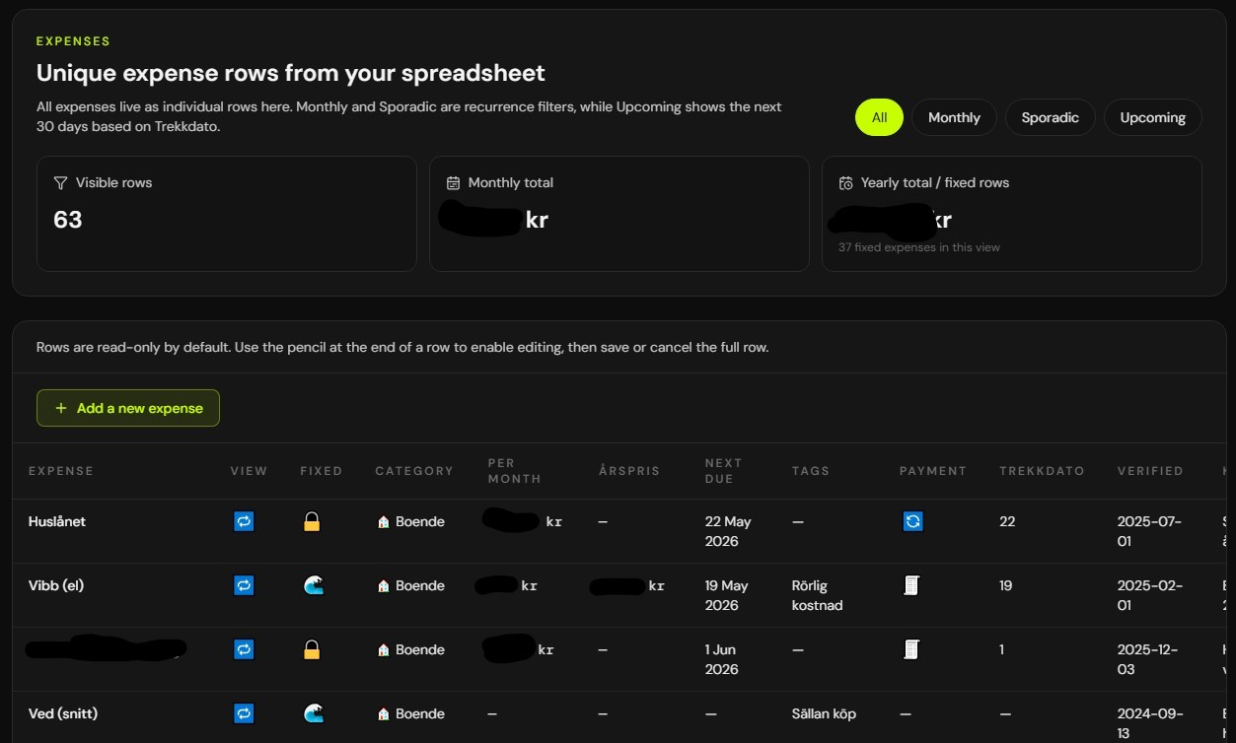Click the EXPENSES section label
This screenshot has height=743, width=1236.
[x=73, y=41]
